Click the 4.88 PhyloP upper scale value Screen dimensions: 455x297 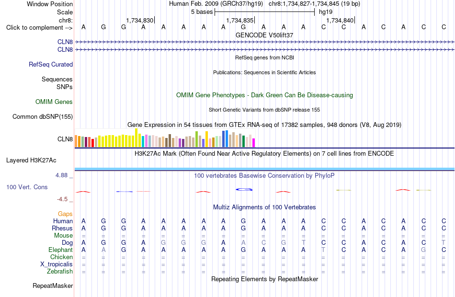[61, 175]
